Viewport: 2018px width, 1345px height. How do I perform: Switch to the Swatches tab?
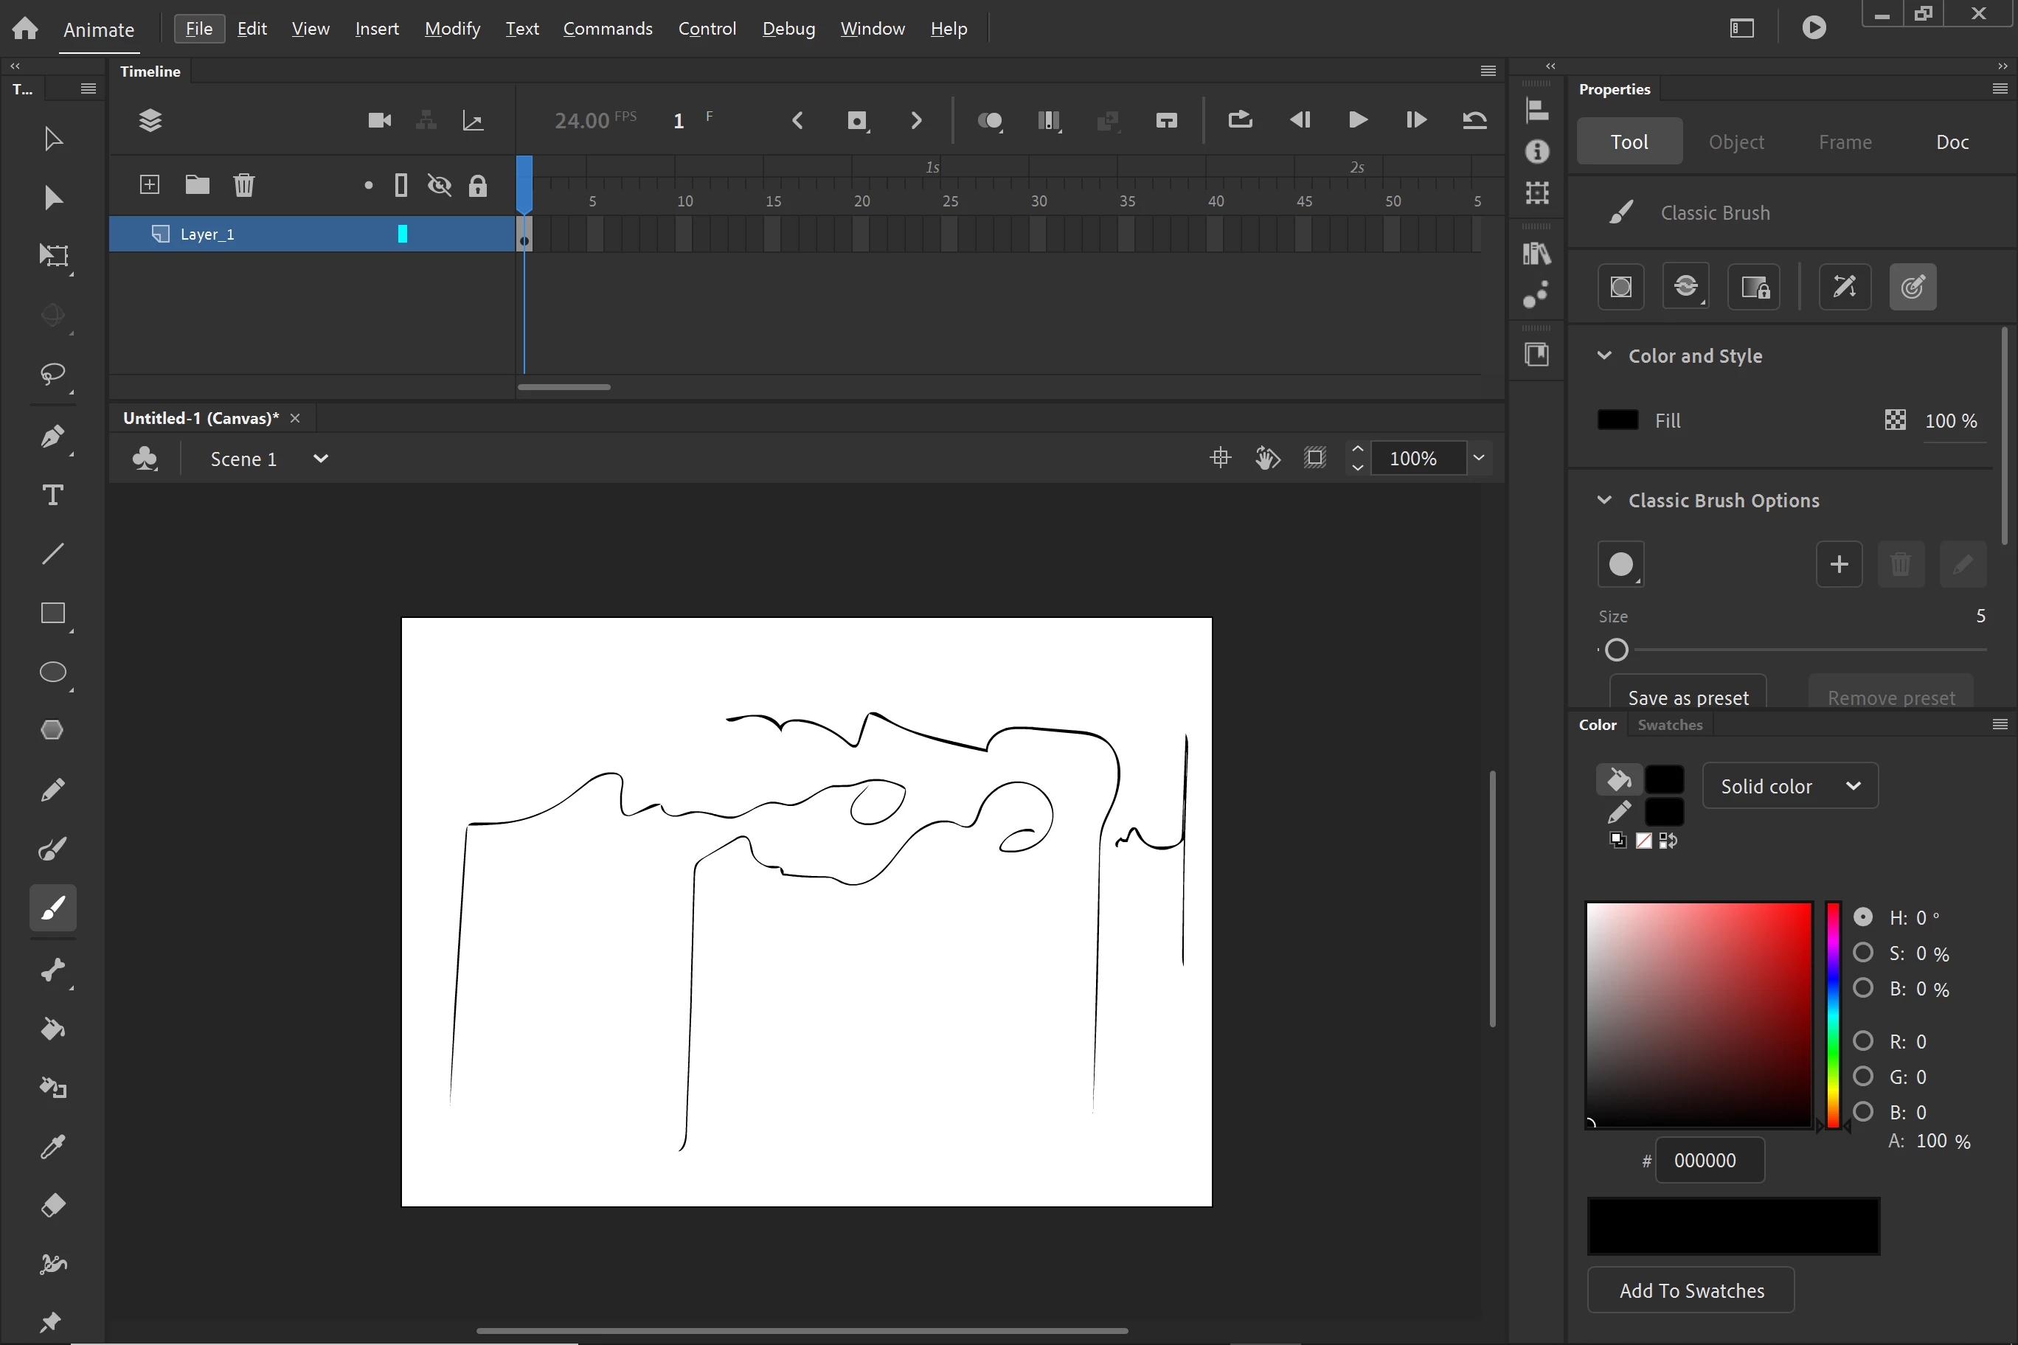pyautogui.click(x=1669, y=725)
